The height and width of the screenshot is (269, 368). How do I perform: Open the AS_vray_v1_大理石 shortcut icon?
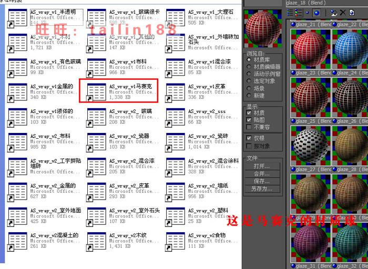[175, 18]
